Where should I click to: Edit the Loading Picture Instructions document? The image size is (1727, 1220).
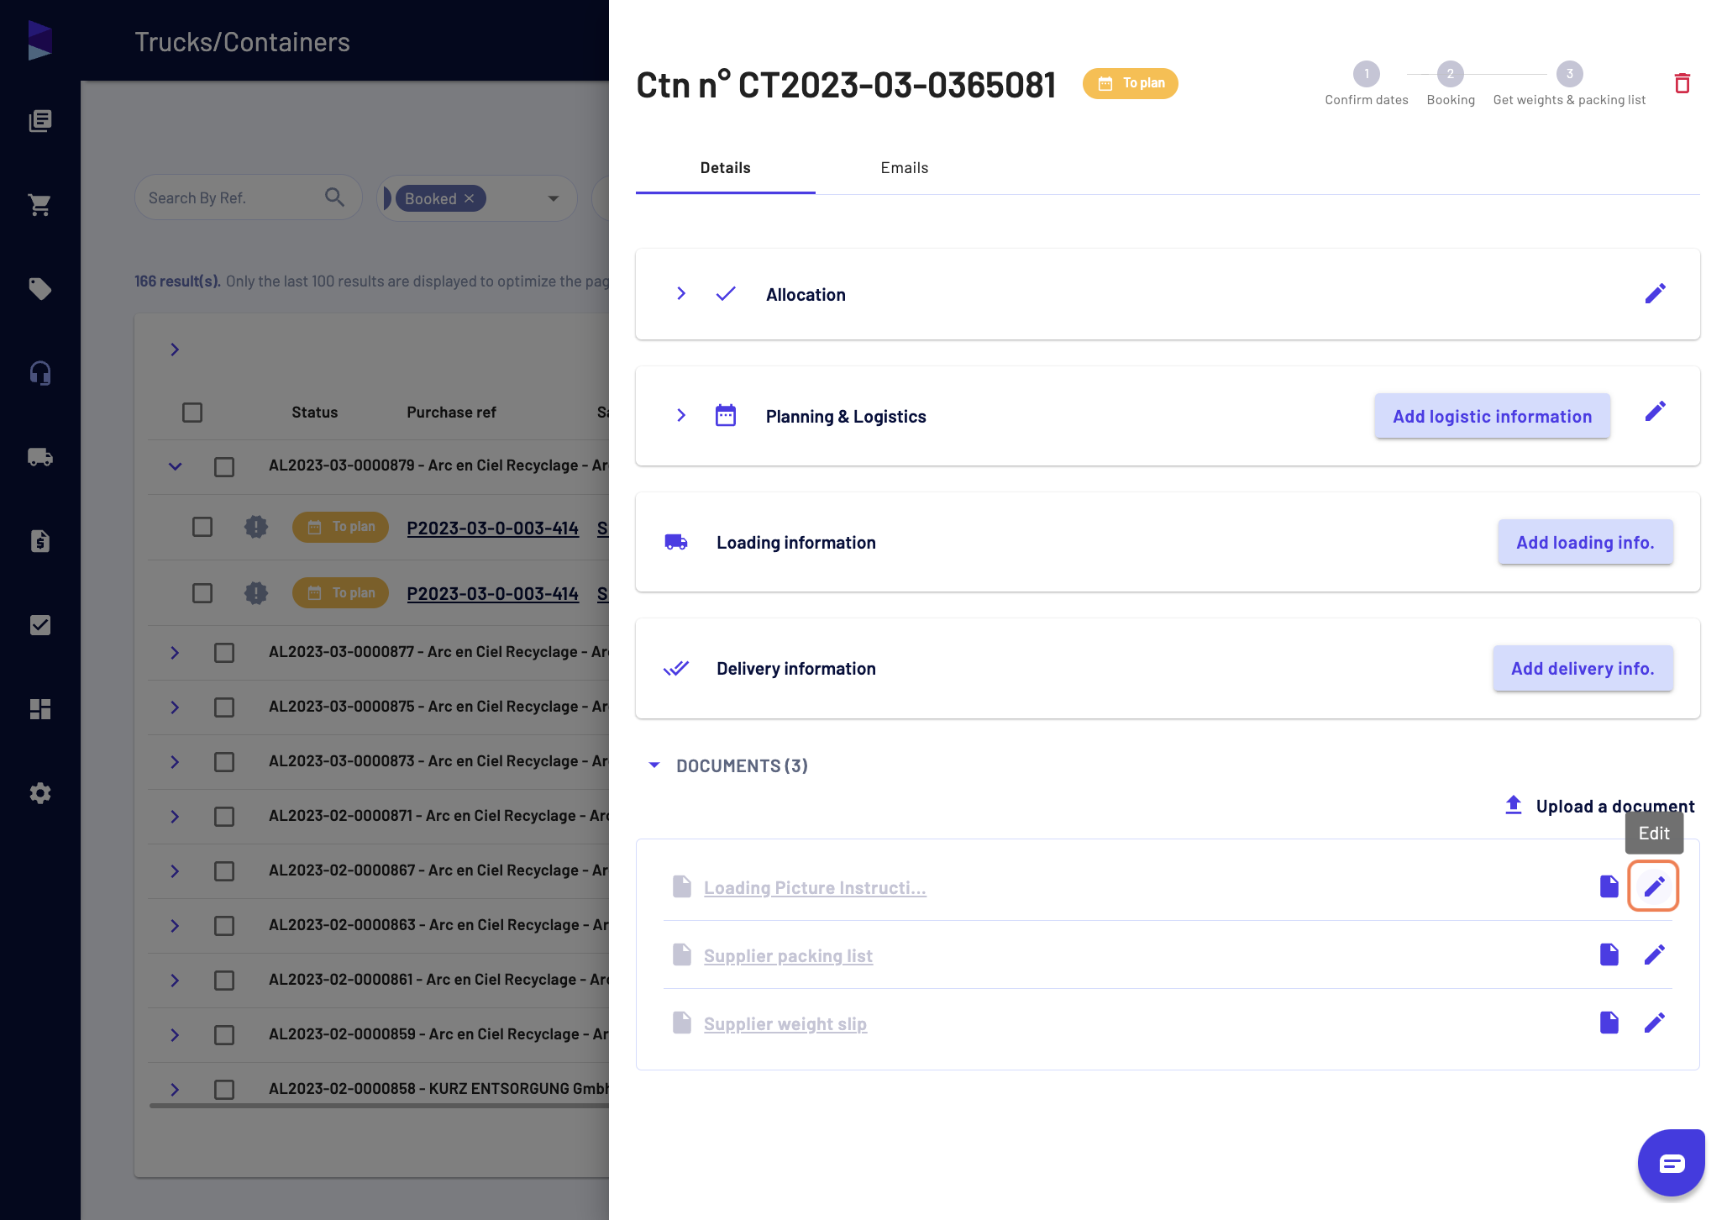1653,886
